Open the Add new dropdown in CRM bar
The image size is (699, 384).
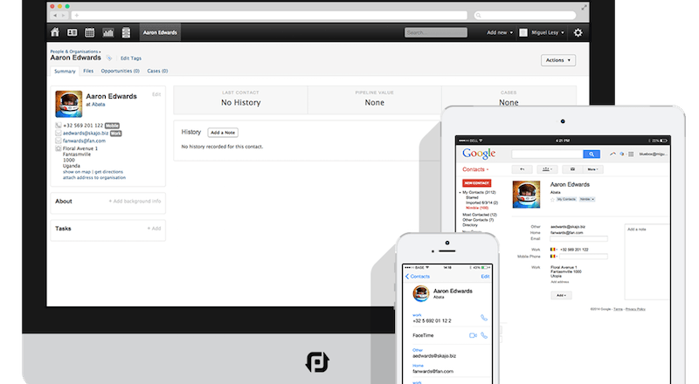[x=500, y=32]
